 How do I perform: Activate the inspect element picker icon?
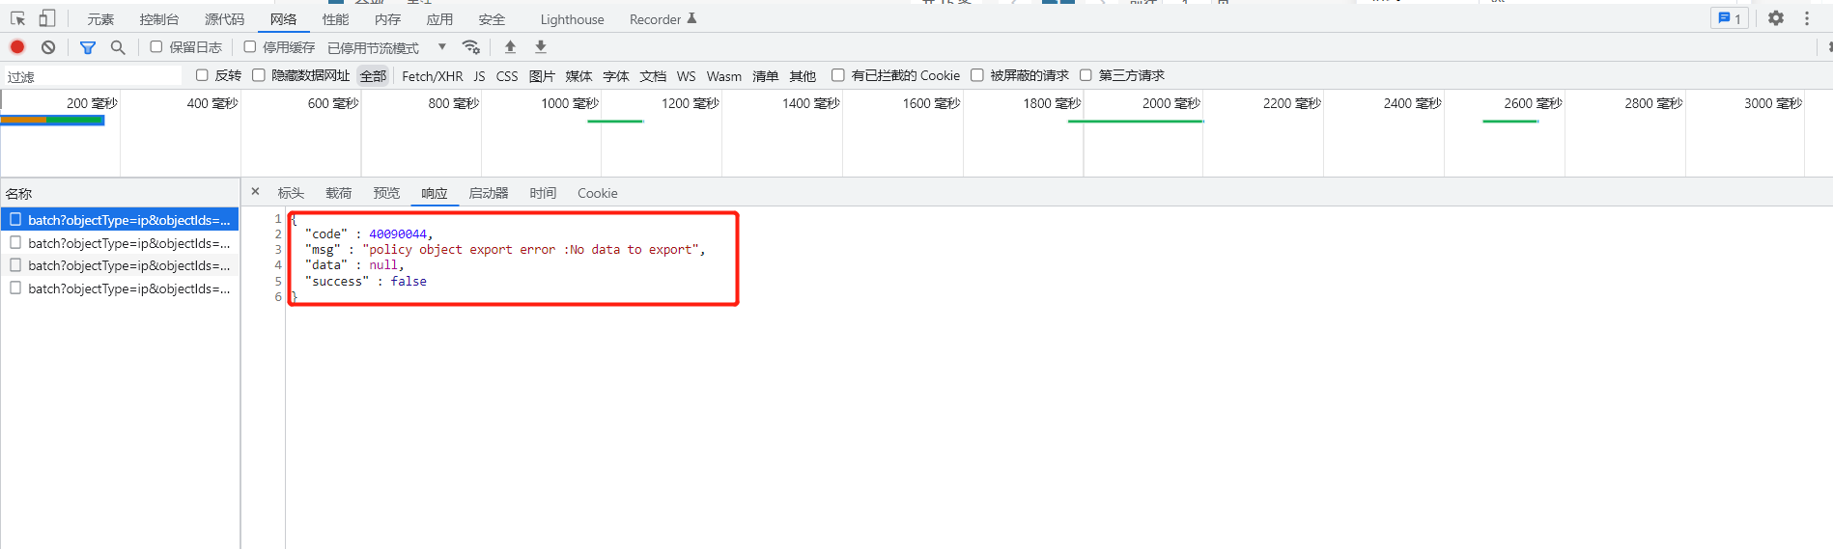tap(17, 18)
